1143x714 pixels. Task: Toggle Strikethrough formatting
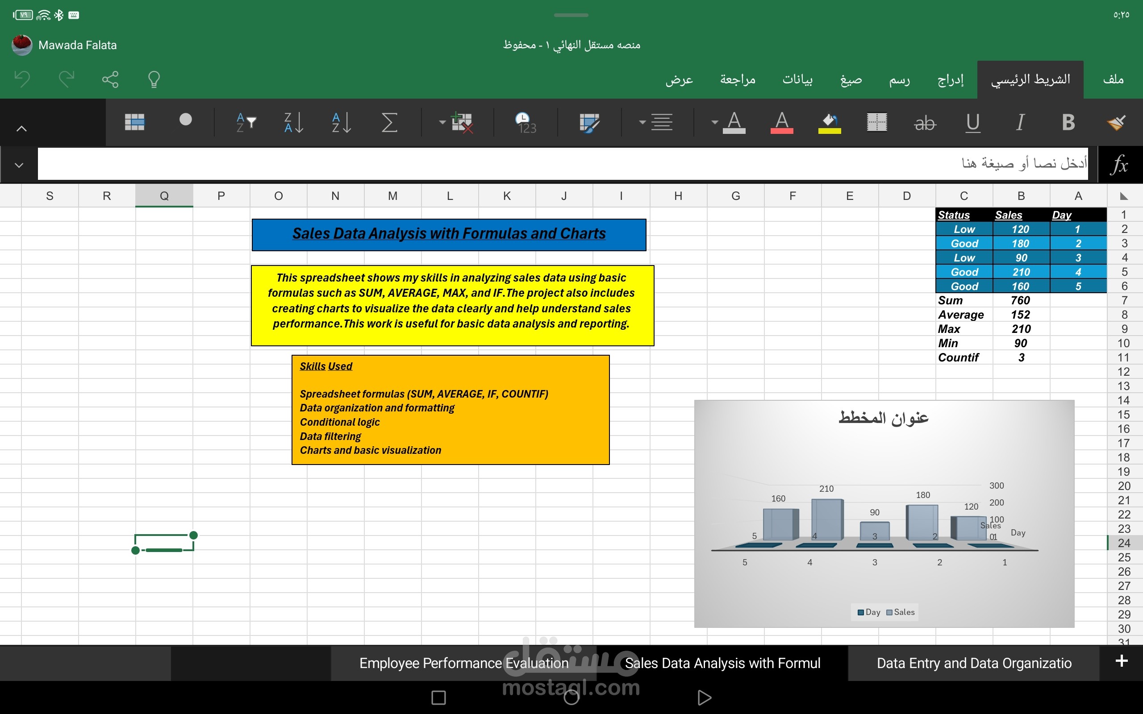[x=925, y=123]
